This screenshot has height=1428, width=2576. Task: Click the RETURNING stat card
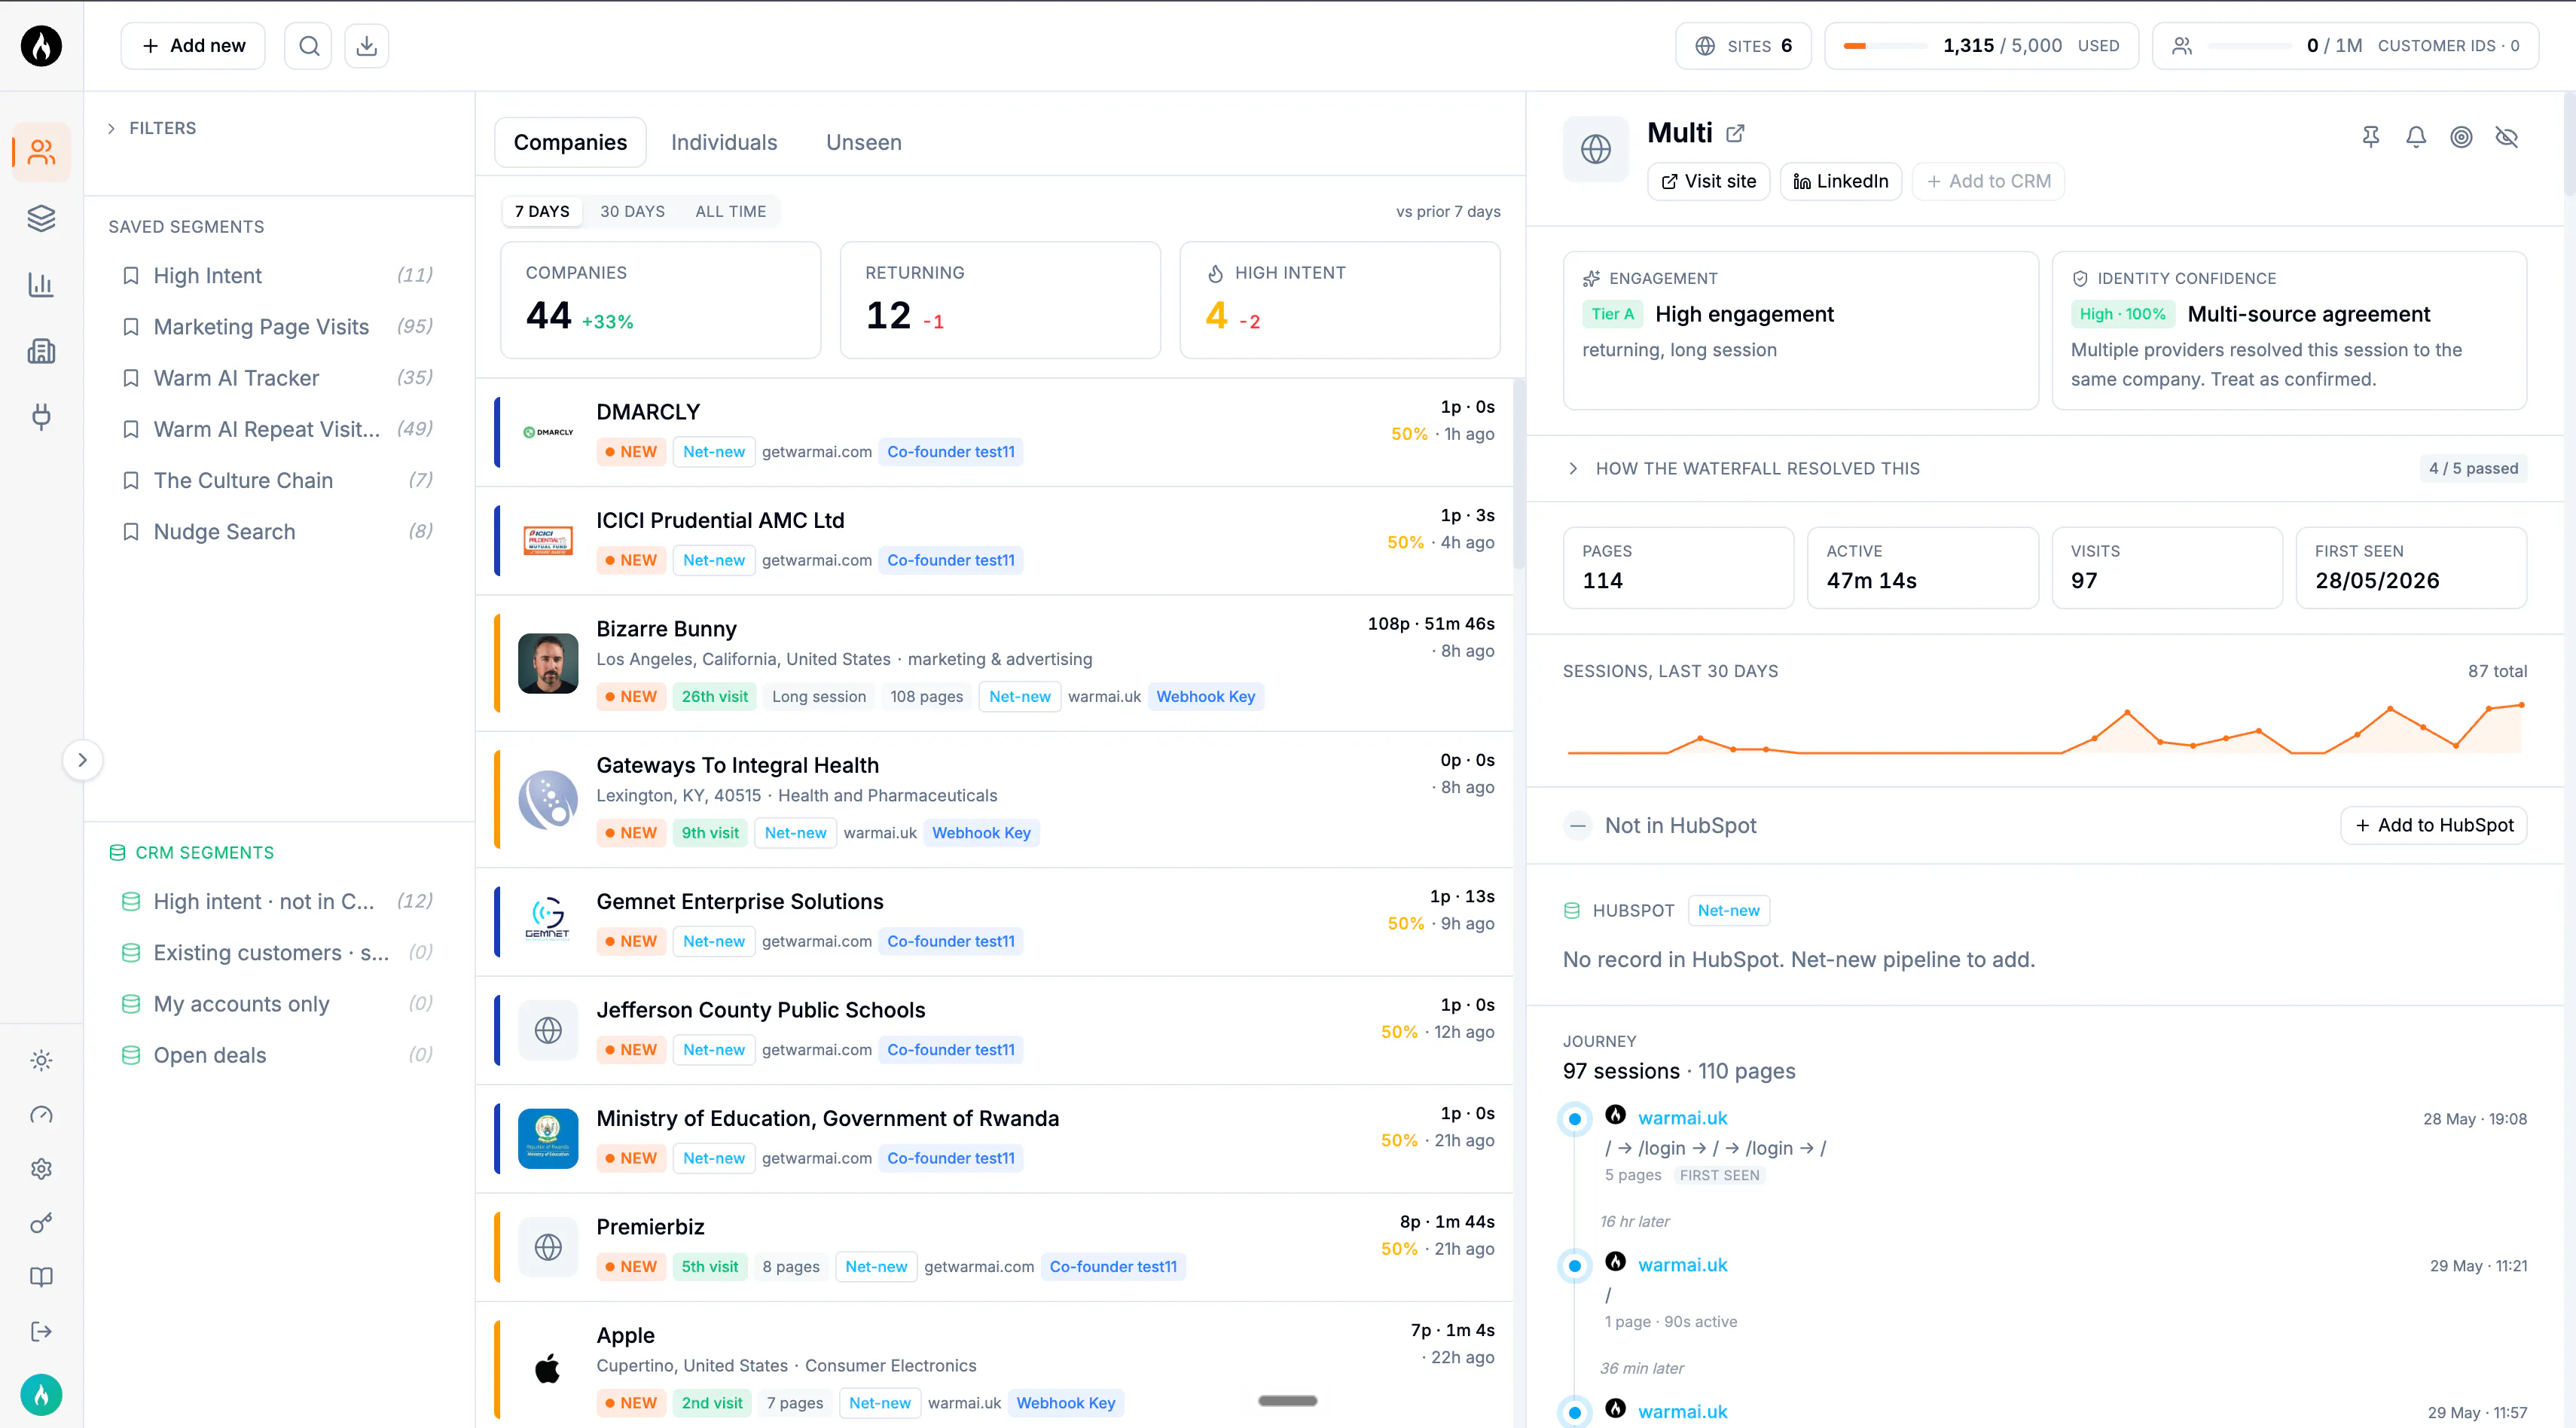coord(1000,300)
